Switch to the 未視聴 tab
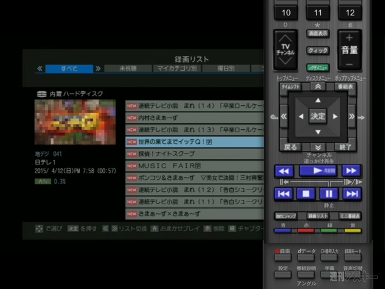Screen dimensions: 385x289 [128, 69]
